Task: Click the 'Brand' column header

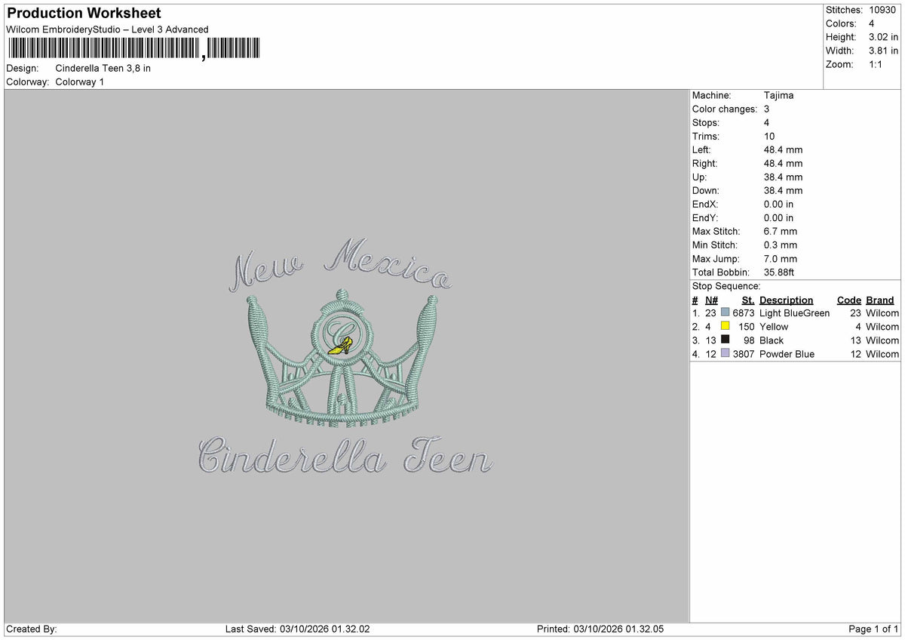Action: (x=880, y=300)
